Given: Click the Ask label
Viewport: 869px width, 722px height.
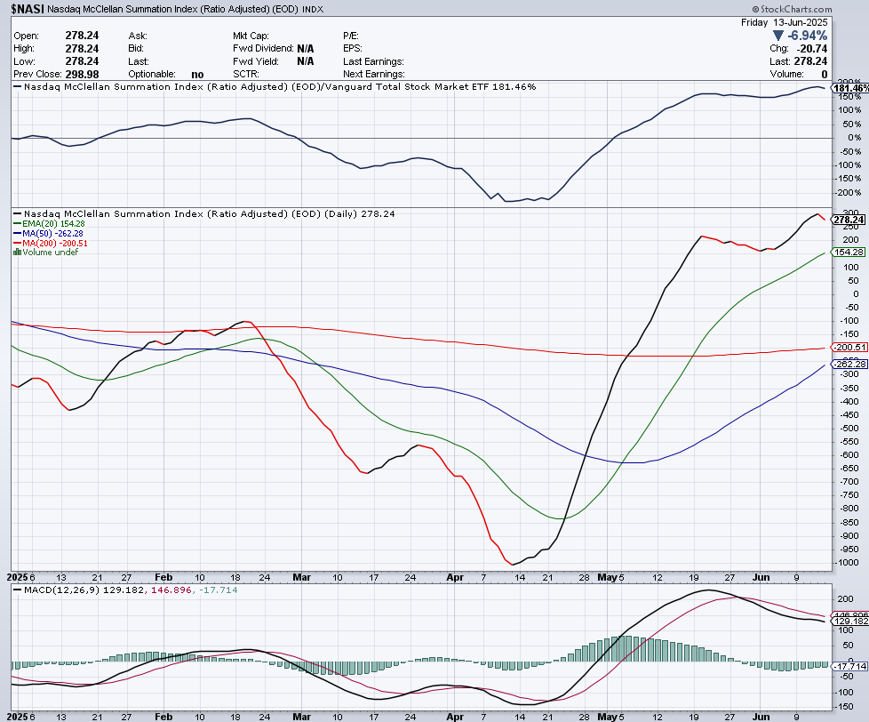Looking at the screenshot, I should pyautogui.click(x=138, y=36).
